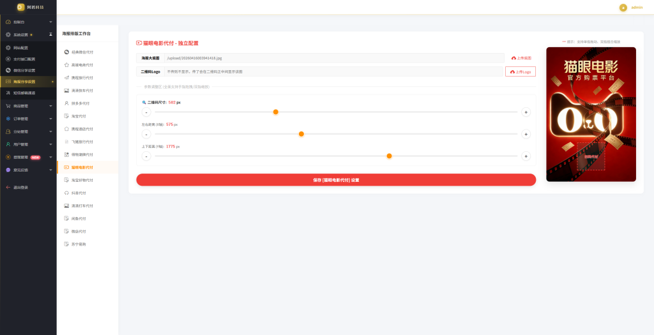Select the 微店代付 icon
The image size is (654, 335).
point(66,231)
